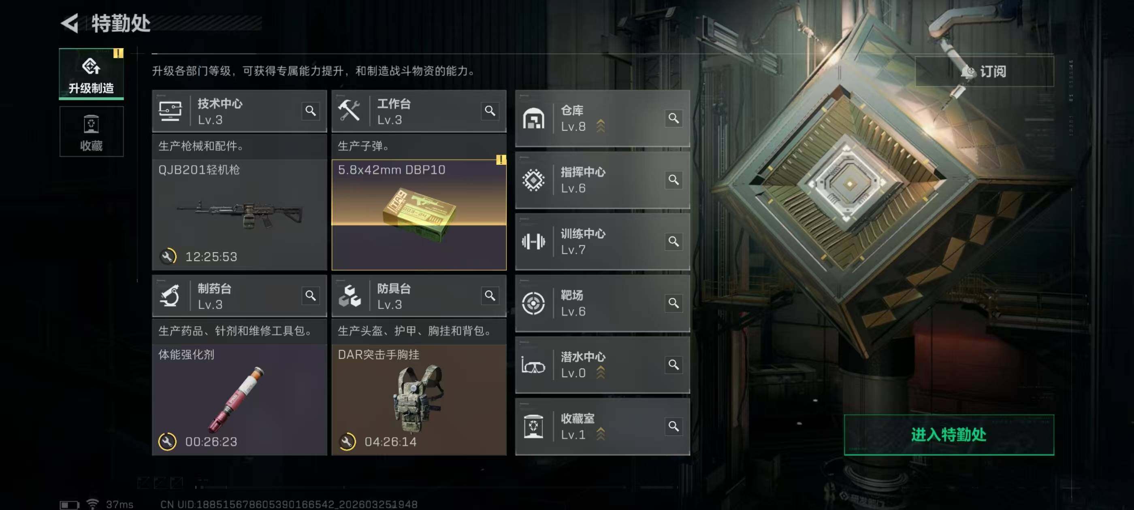This screenshot has width=1134, height=510.
Task: Open the magnifier for 工作台
Action: (490, 111)
